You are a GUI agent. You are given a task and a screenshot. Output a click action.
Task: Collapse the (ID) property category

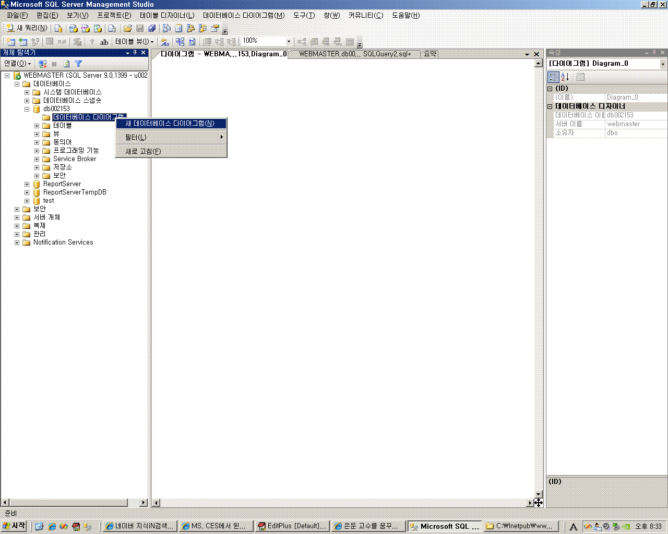click(550, 89)
